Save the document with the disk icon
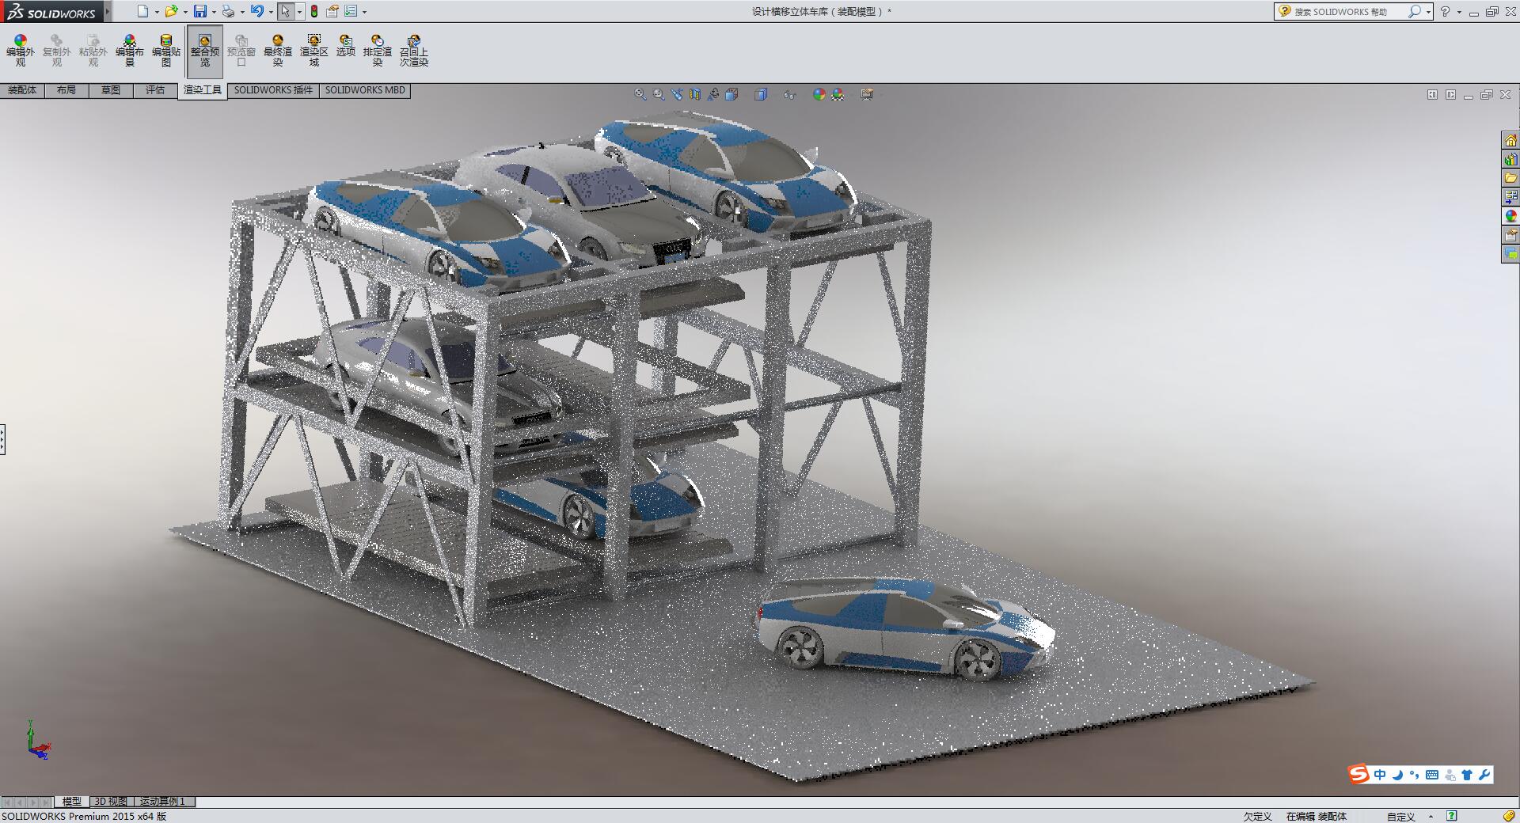The height and width of the screenshot is (823, 1520). pos(200,11)
